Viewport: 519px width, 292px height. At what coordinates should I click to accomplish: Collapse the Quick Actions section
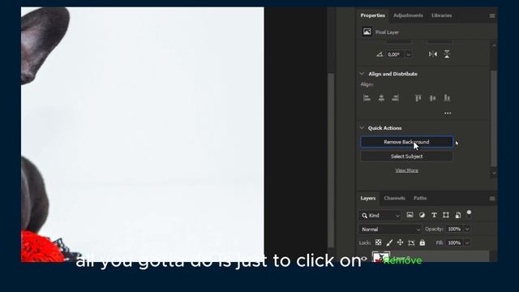[x=362, y=128]
